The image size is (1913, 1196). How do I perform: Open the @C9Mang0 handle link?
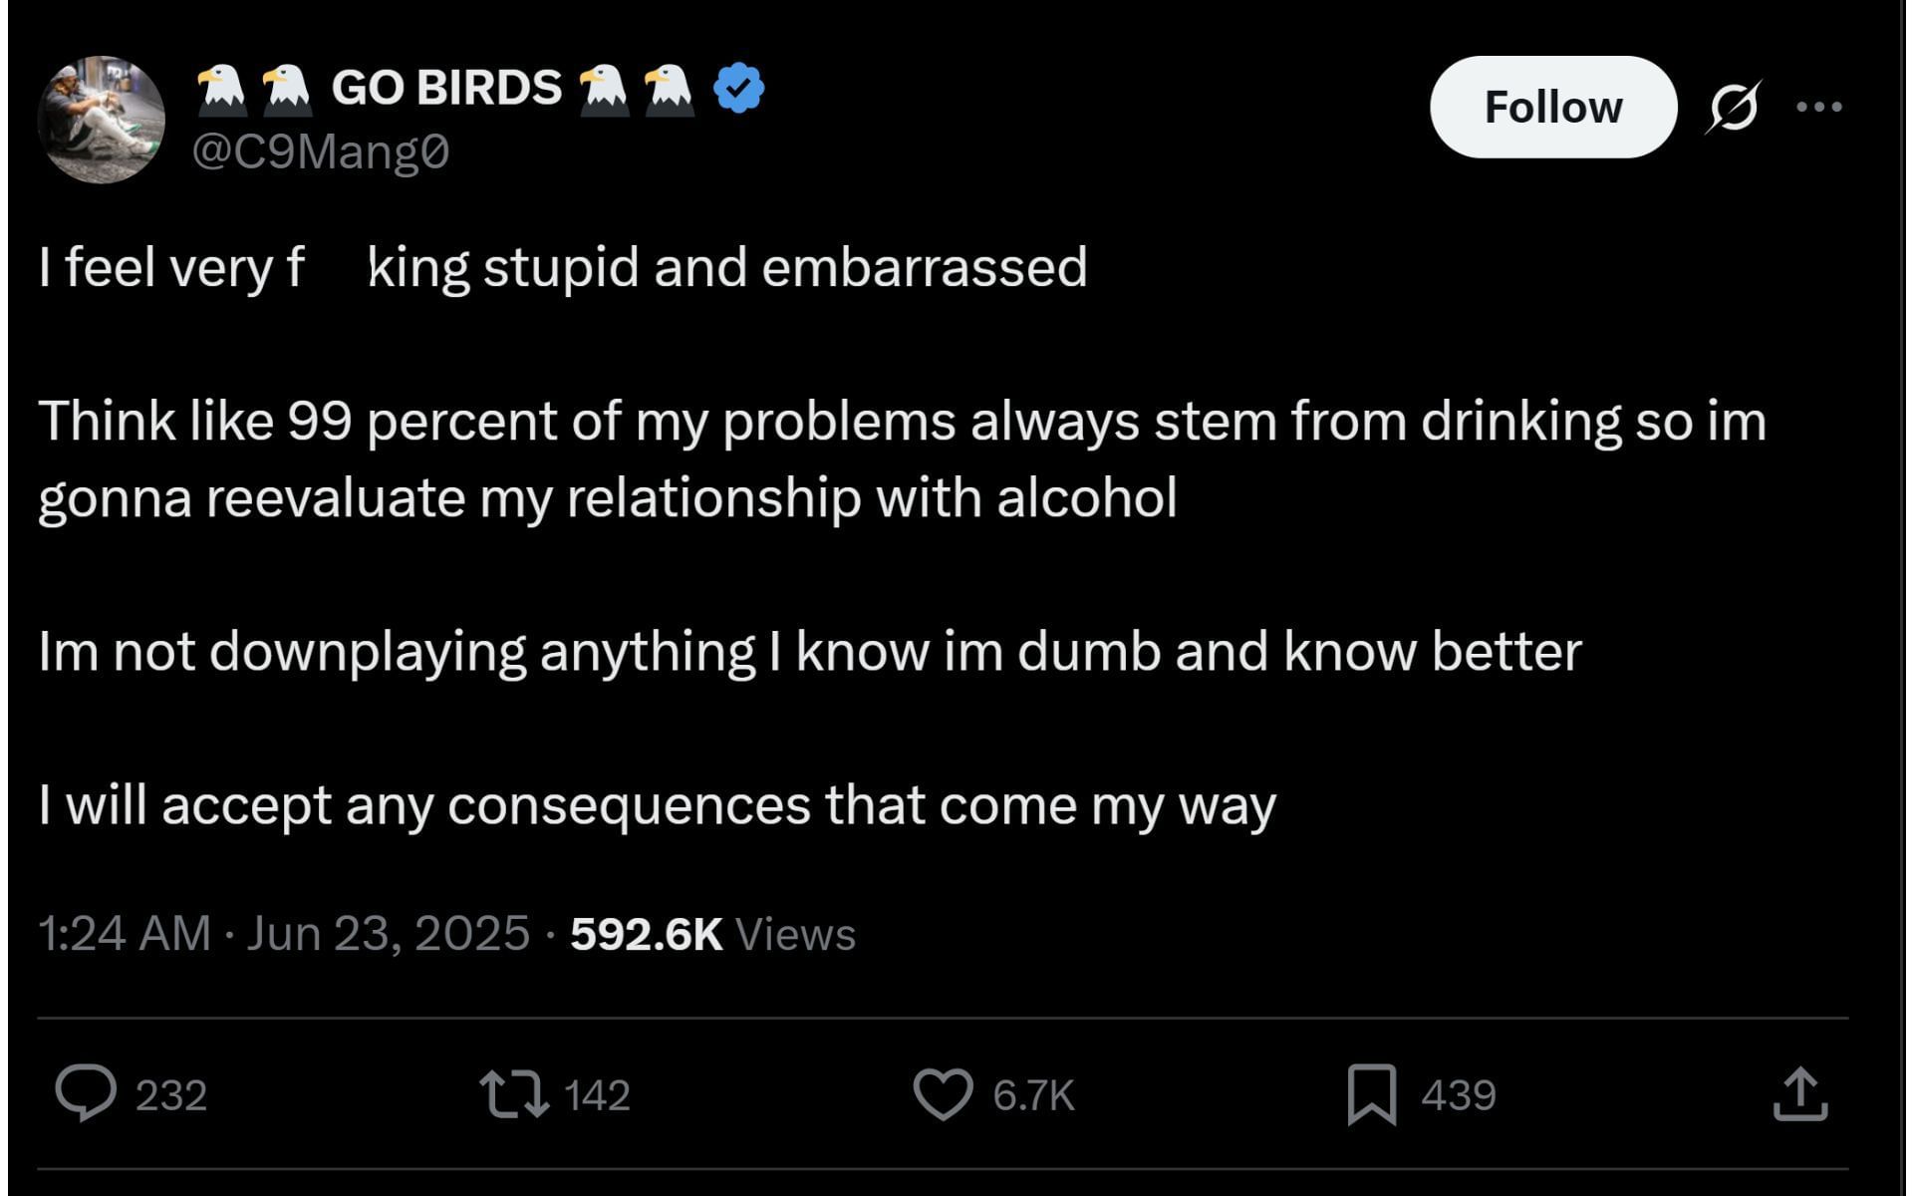tap(320, 152)
